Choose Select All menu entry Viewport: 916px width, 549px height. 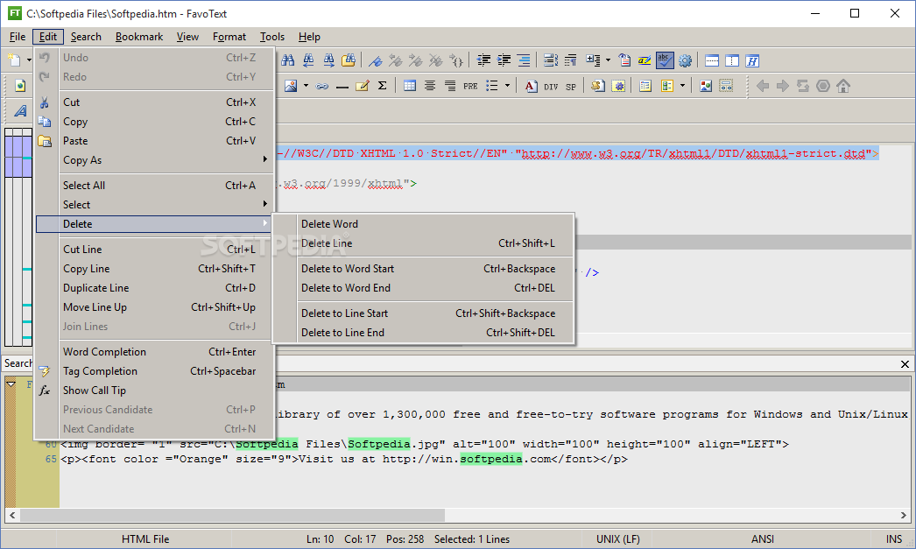coord(154,185)
